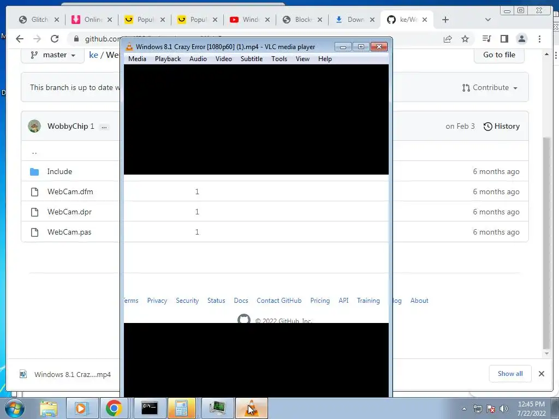Click the volume speaker tray icon
Image resolution: width=559 pixels, height=419 pixels.
click(x=504, y=409)
